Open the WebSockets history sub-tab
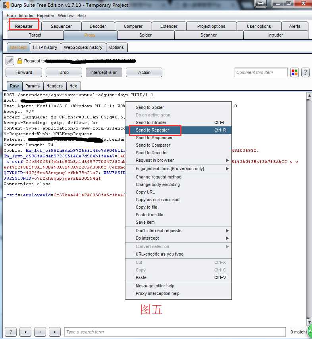Image resolution: width=312 pixels, height=339 pixels. pos(83,47)
